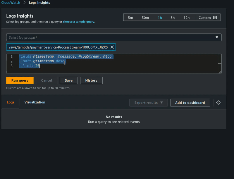This screenshot has height=179, width=234.
Task: Choose the Custom time range option
Action: 208,18
